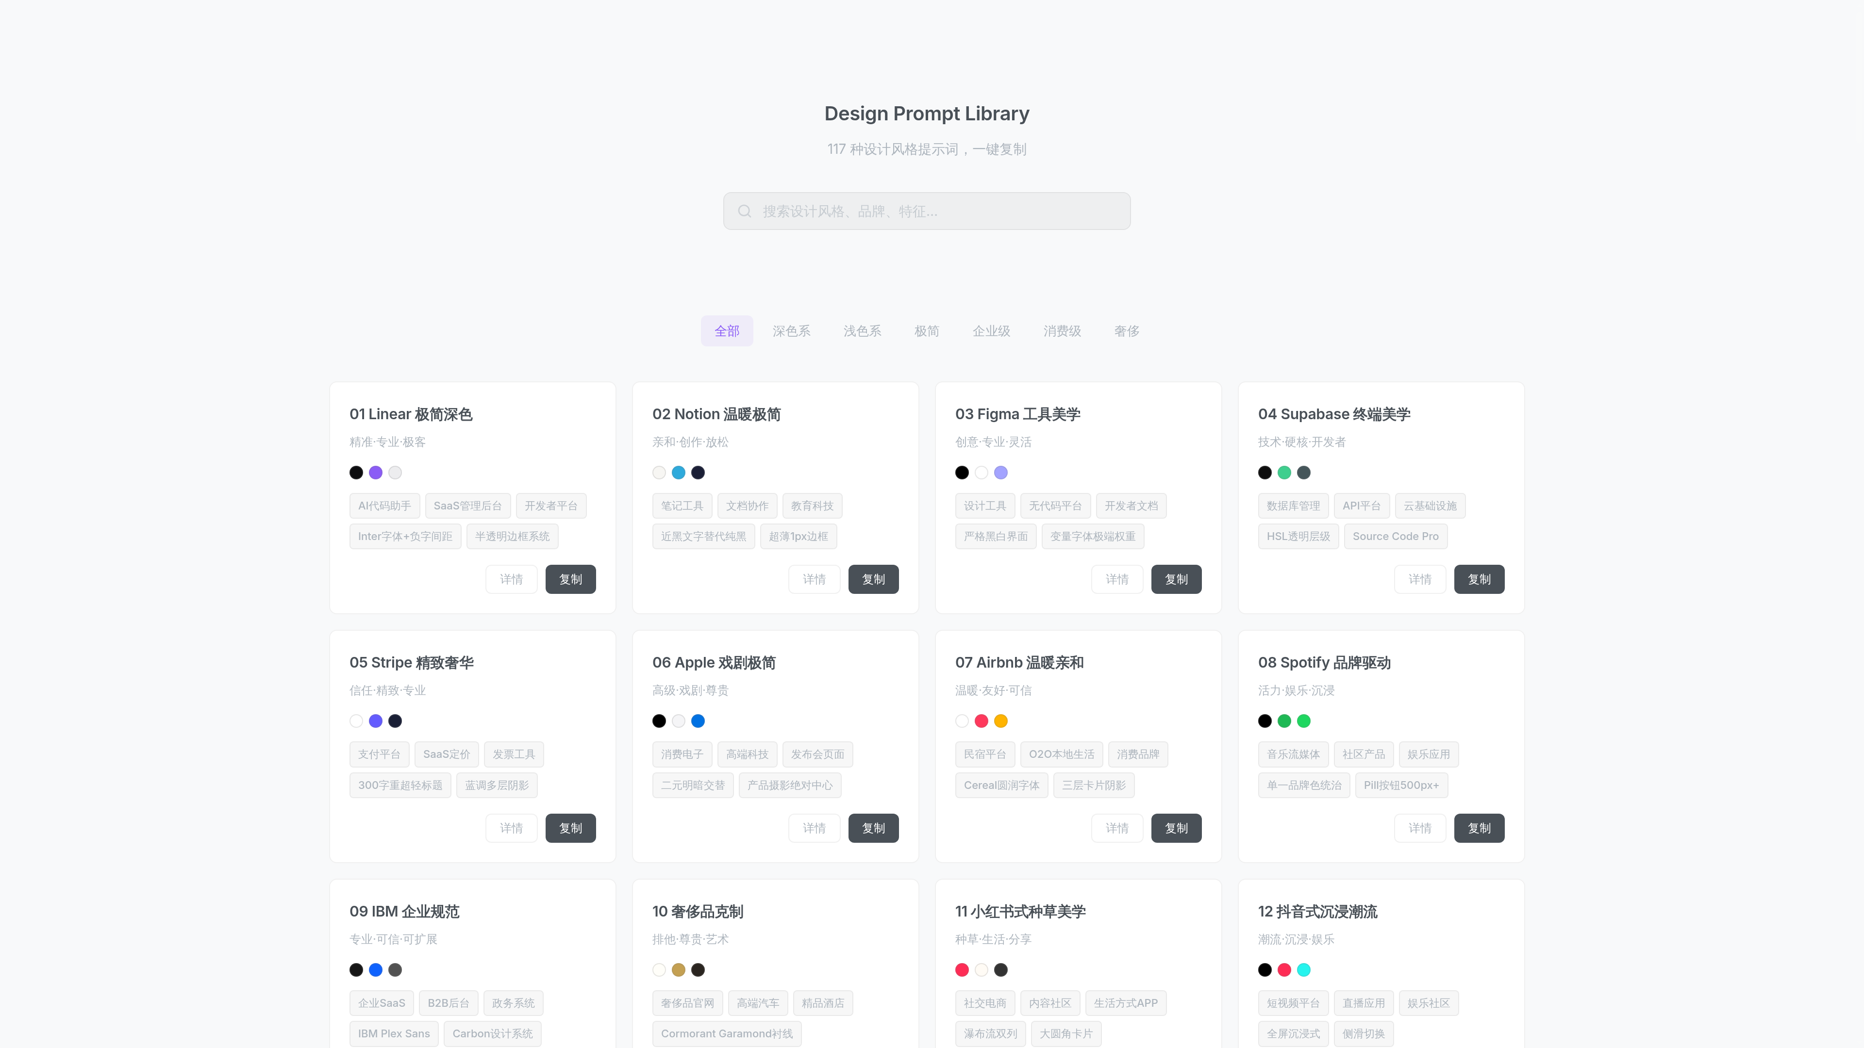
Task: Switch to the 浅色系 filter tab
Action: 862,330
